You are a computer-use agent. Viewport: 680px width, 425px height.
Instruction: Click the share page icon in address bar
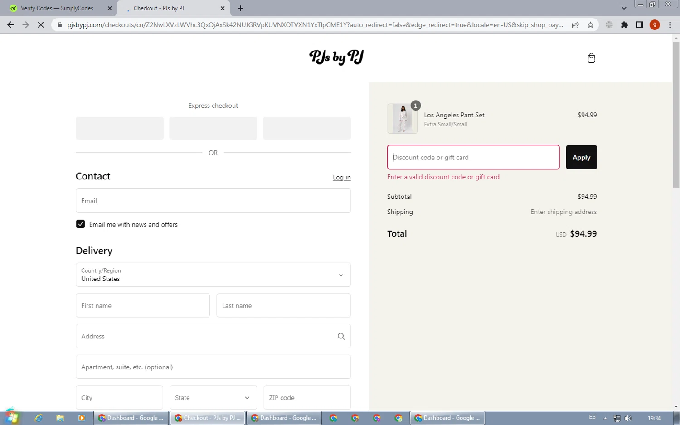tap(575, 25)
